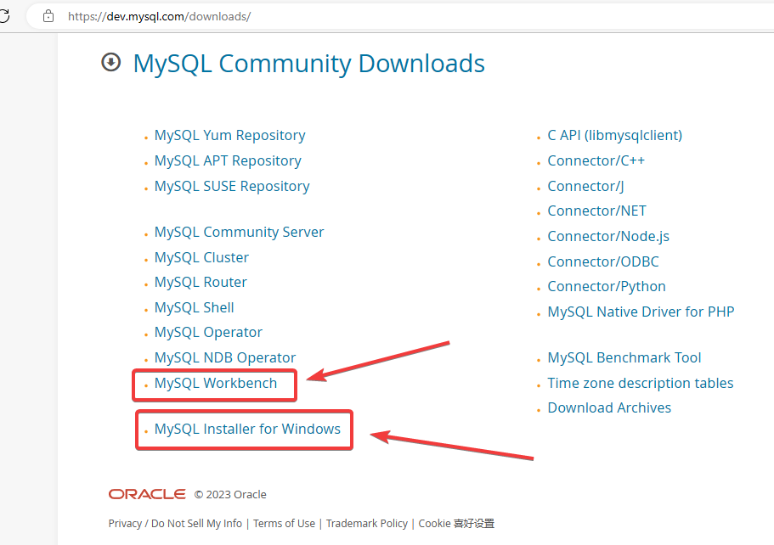
Task: Open C API (libmysqlclient) link
Action: tap(614, 135)
